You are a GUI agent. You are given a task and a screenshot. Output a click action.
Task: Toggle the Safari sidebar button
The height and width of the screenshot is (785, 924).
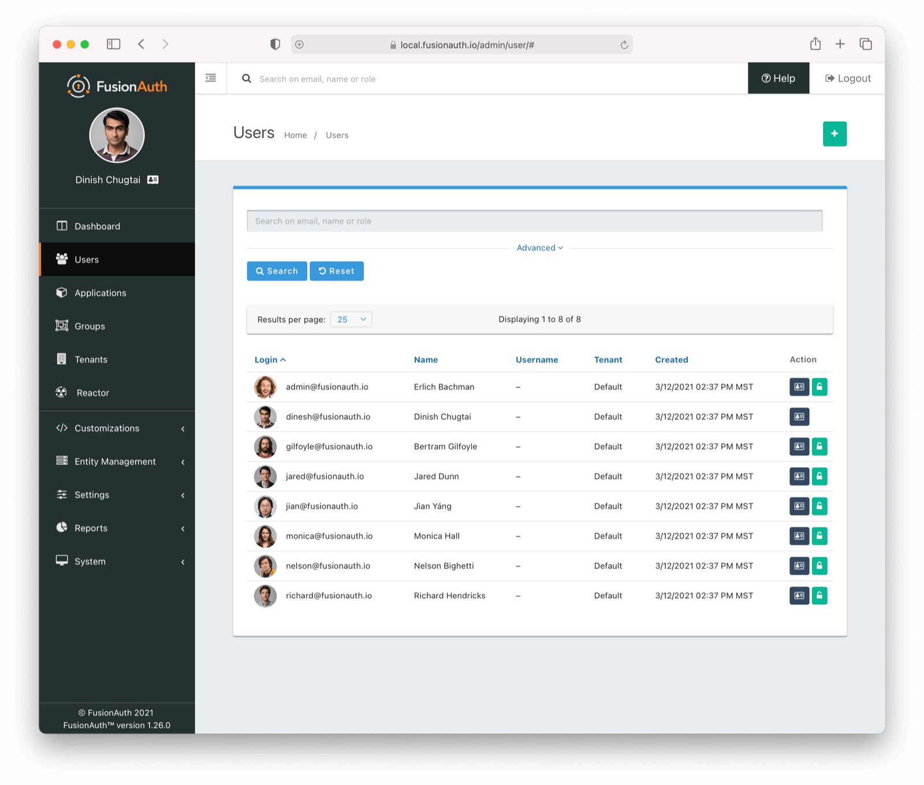pos(114,44)
